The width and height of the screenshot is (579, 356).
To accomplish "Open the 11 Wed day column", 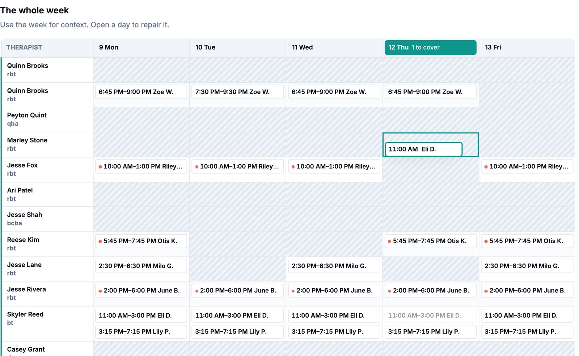I will [x=334, y=47].
